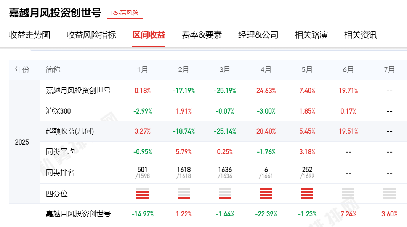The image size is (407, 227).
Task: Click the March quartile indicator icon
Action: point(225,194)
